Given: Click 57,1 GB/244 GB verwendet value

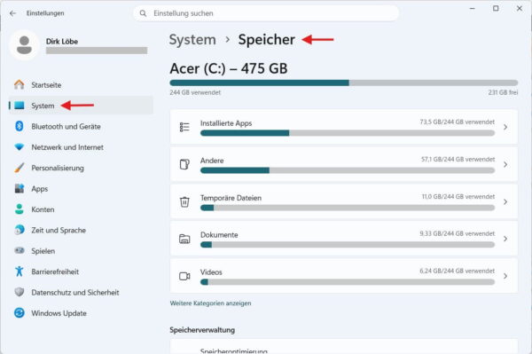Looking at the screenshot, I should coord(458,159).
